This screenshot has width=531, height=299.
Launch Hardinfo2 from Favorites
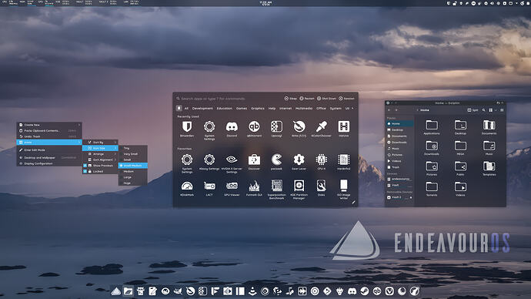tap(343, 162)
